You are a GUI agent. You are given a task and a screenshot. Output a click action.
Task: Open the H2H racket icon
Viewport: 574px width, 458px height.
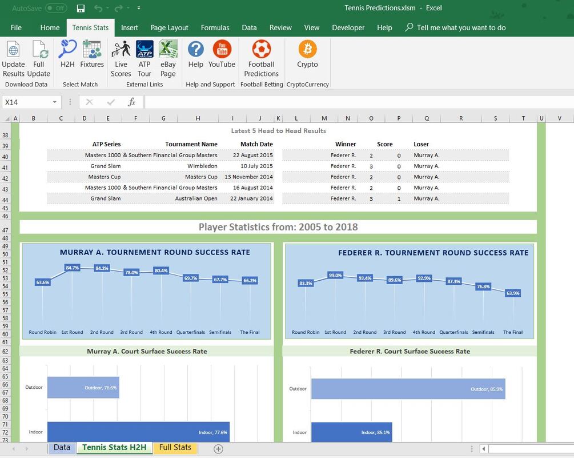coord(67,49)
